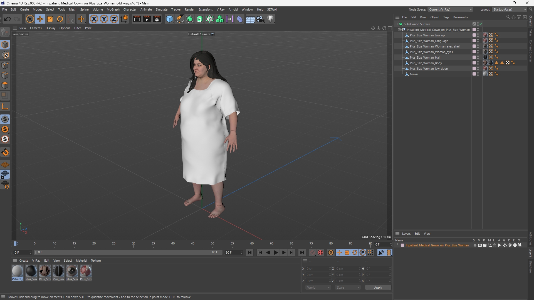534x300 pixels.
Task: Activate the Move tool
Action: (40, 19)
